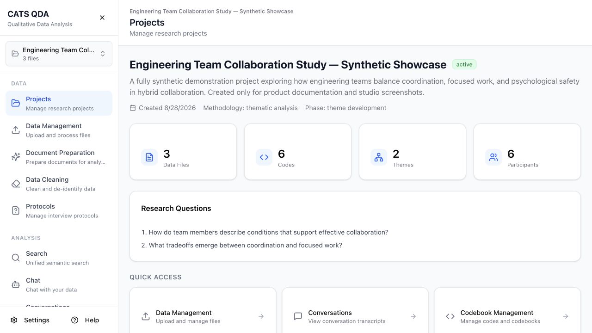Click the question-circle icon next to Help
Screen dimensions: 592x333
point(74,320)
